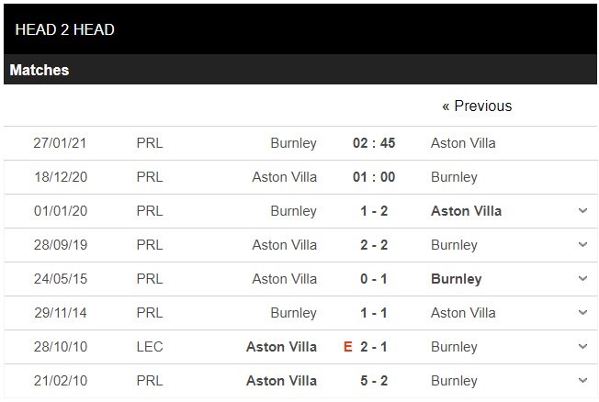Expand the 01/01/20 Burnley match row
The height and width of the screenshot is (402, 599).
pyautogui.click(x=582, y=211)
